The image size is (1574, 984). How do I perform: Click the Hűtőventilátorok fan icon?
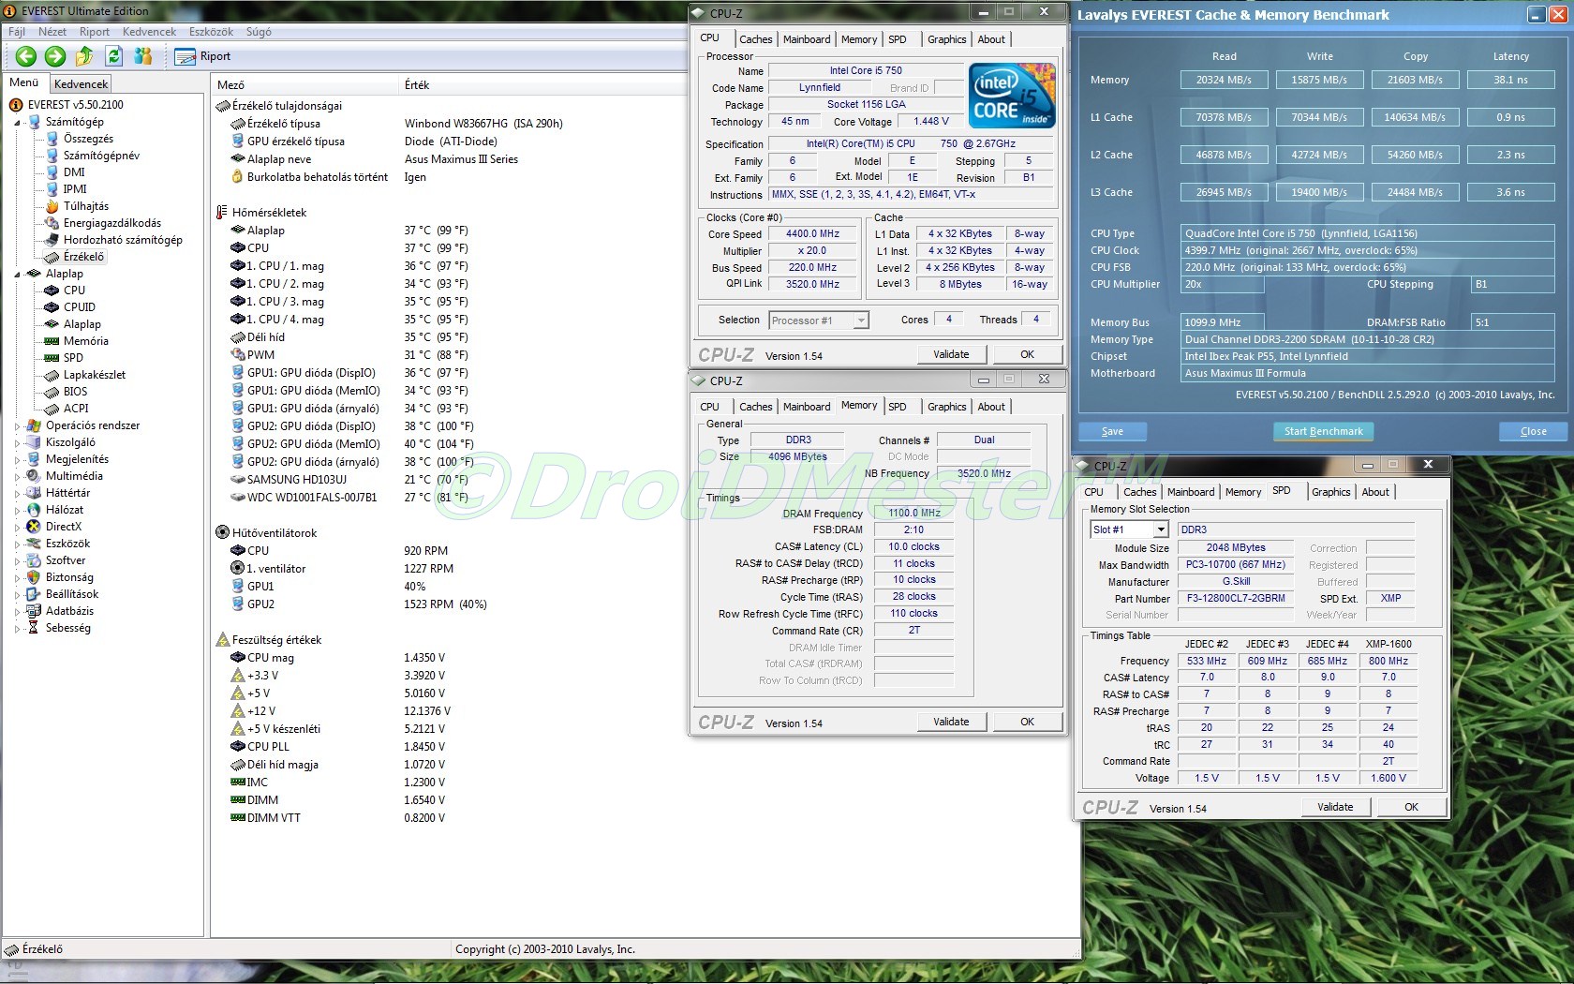(222, 533)
